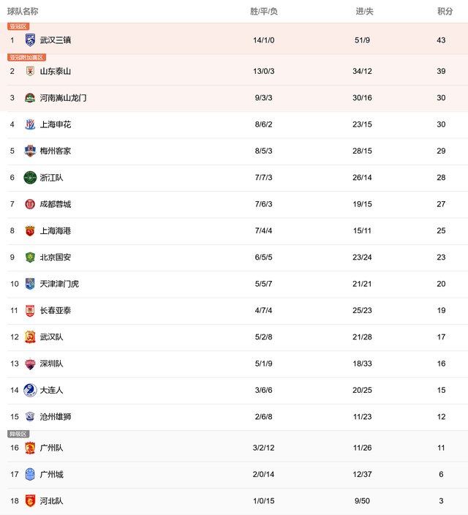Open the 长春亚泰 team name link
This screenshot has width=468, height=515.
click(x=56, y=310)
